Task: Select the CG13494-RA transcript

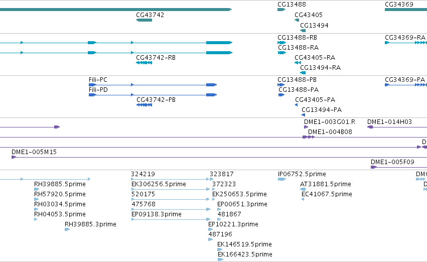Action: 320,68
